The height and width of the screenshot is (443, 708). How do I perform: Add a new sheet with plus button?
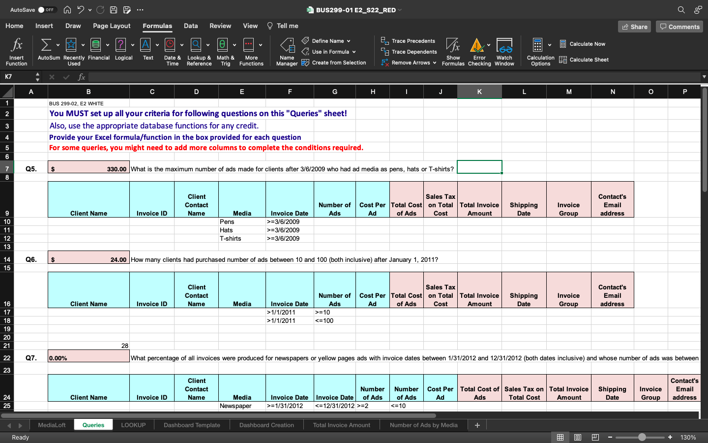[477, 425]
